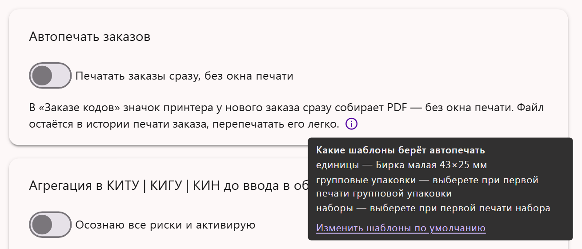Click the "Агрегация в КИТУ | КИГУ | КИН" heading
This screenshot has width=582, height=249.
pyautogui.click(x=169, y=186)
